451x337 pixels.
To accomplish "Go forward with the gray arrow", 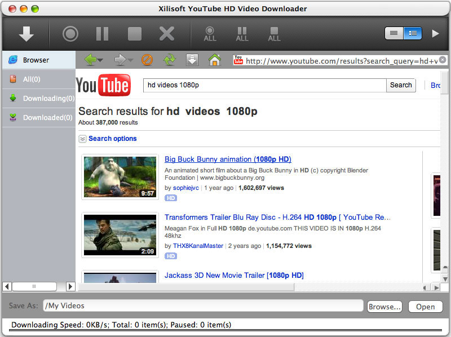I will point(120,60).
